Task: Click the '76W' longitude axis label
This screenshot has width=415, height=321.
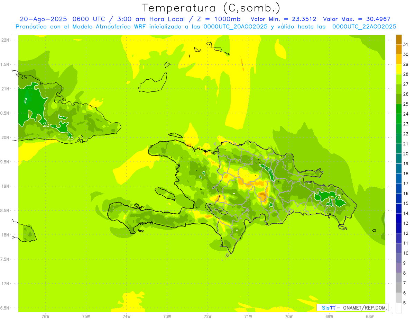Action: point(45,316)
